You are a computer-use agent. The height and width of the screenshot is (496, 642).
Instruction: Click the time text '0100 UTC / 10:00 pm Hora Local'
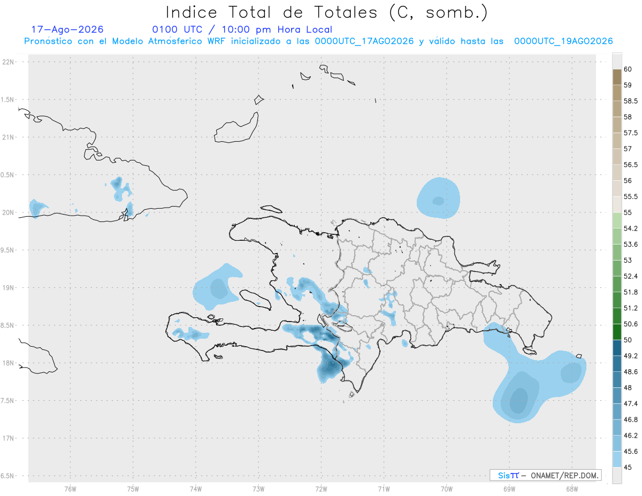pos(242,29)
